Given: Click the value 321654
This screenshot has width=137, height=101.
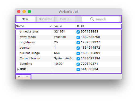Looking at the screenshot, I should click(x=60, y=31).
